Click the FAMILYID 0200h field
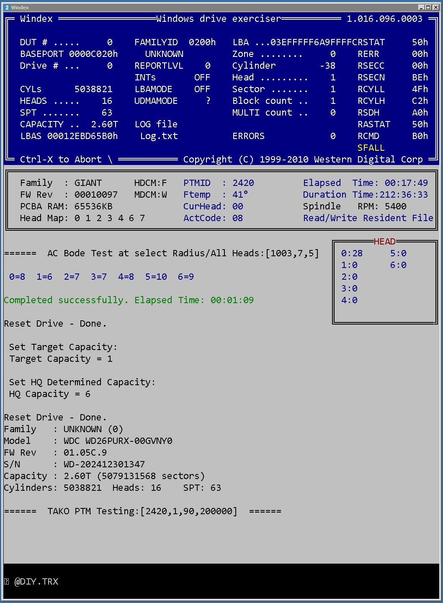443x603 pixels. tap(175, 42)
